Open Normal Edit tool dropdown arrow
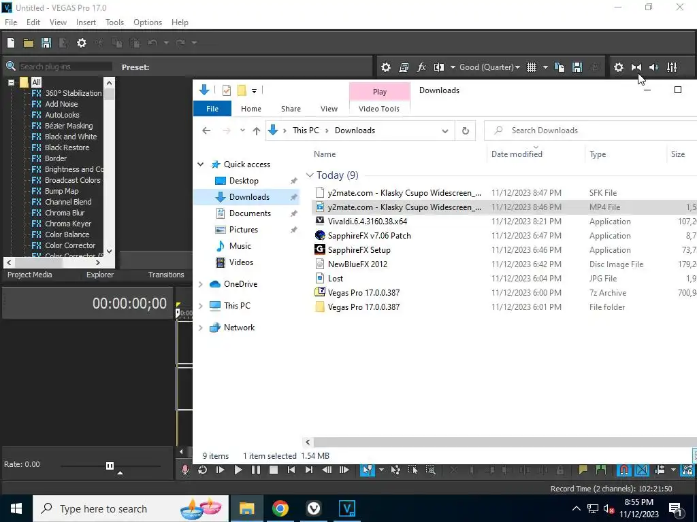The height and width of the screenshot is (522, 697). (x=381, y=470)
